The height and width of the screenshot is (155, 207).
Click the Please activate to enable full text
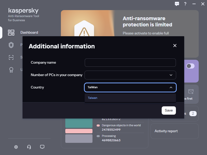coord(146,33)
